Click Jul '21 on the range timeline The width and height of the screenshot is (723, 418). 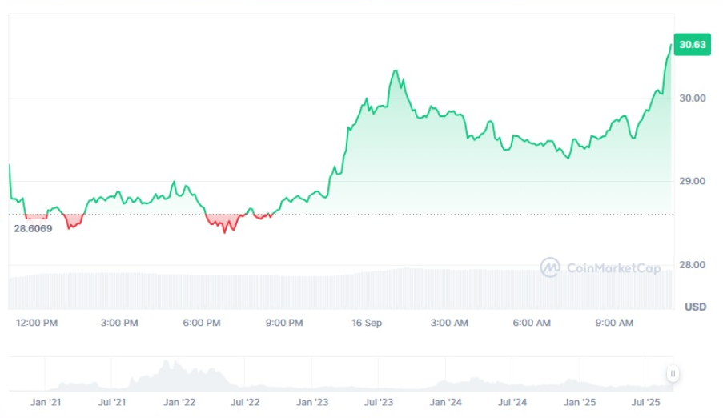click(x=112, y=402)
